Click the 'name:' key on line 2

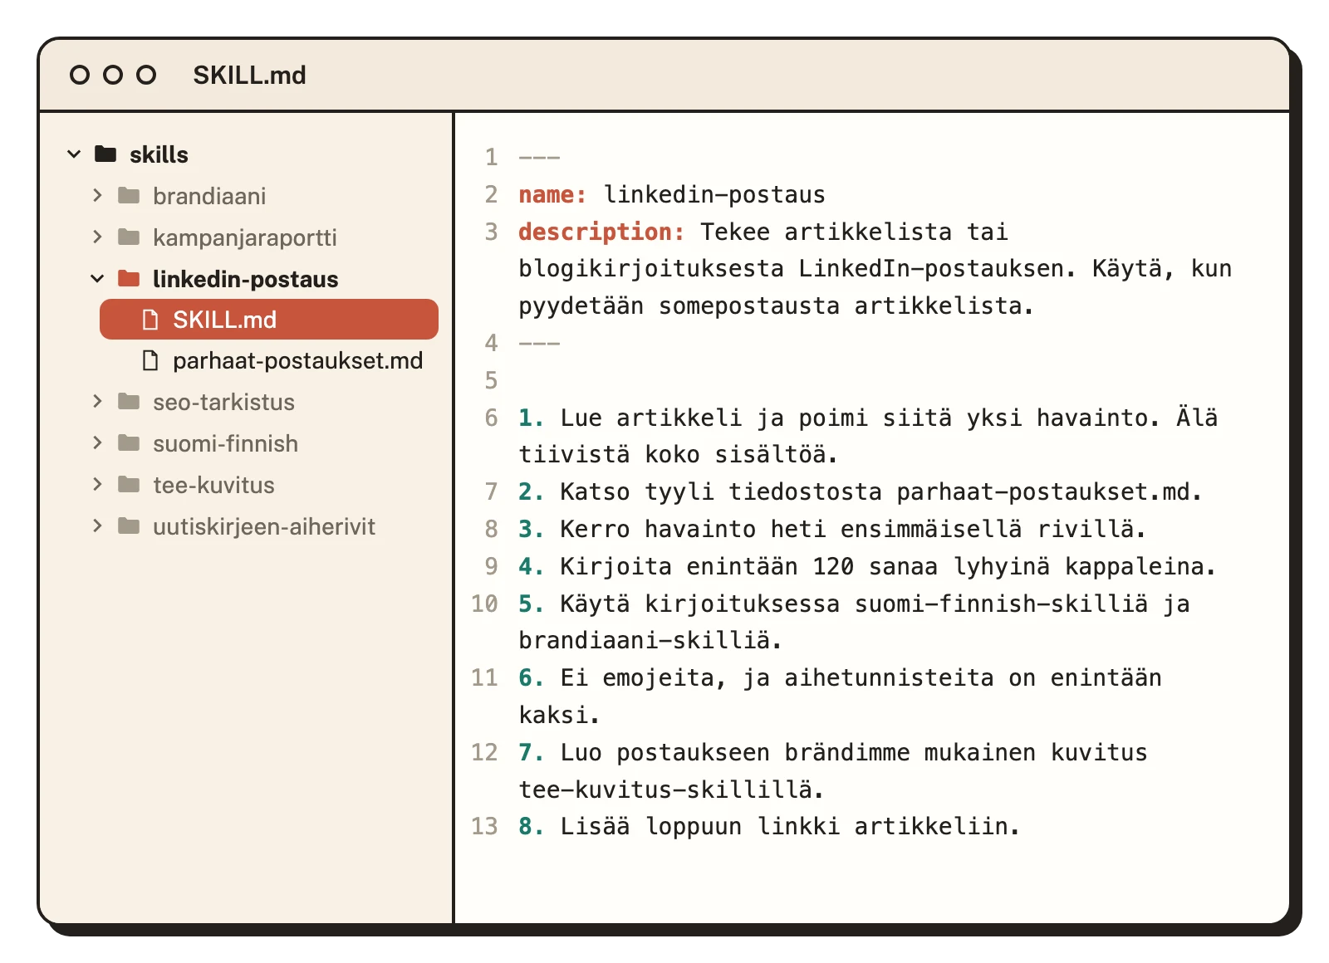pos(552,195)
